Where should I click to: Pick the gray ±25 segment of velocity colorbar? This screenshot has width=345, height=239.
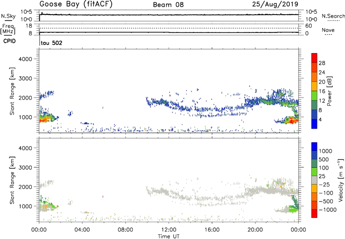(x=314, y=180)
